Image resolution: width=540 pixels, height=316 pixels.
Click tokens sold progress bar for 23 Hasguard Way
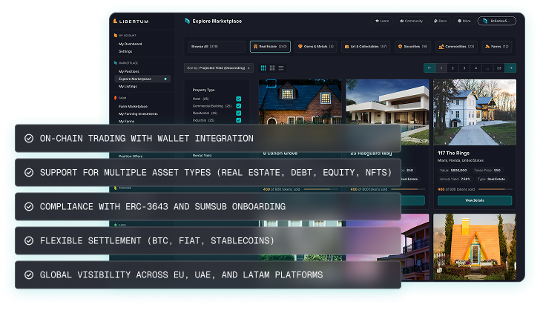pos(408,189)
